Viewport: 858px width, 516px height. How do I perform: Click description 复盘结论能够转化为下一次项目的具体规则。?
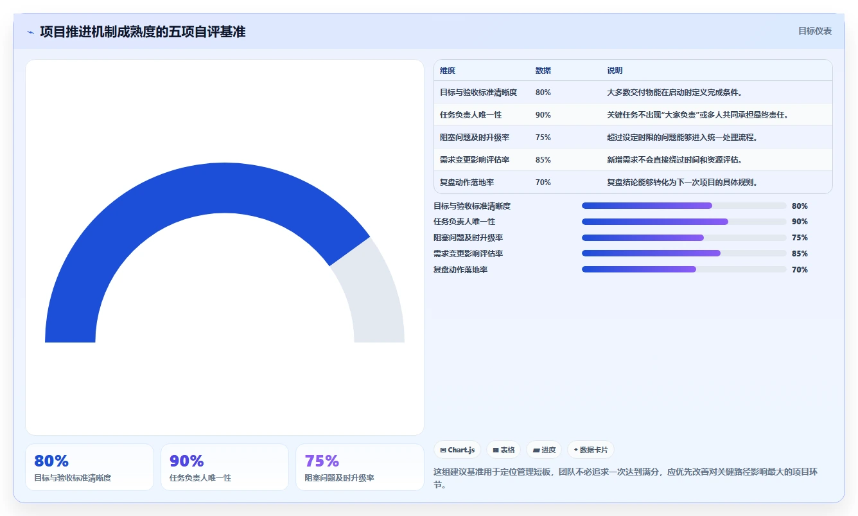[683, 182]
